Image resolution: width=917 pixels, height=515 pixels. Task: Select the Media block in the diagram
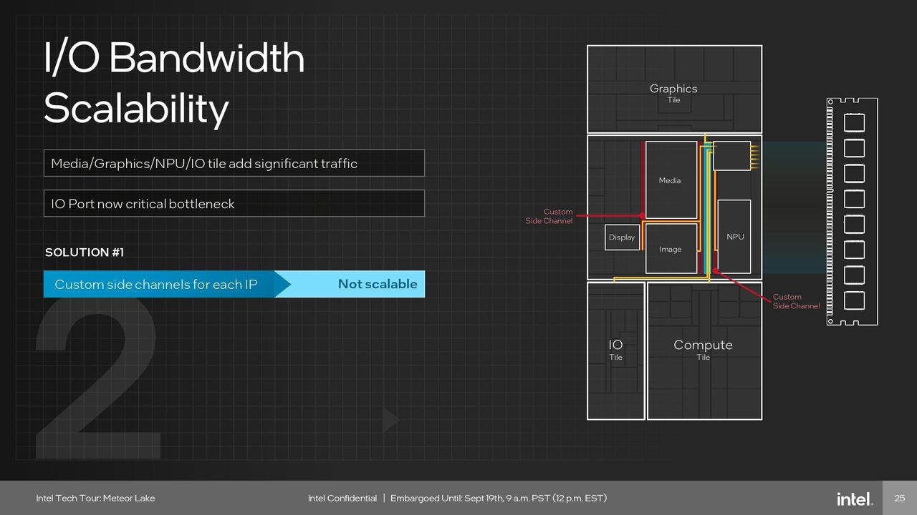671,180
